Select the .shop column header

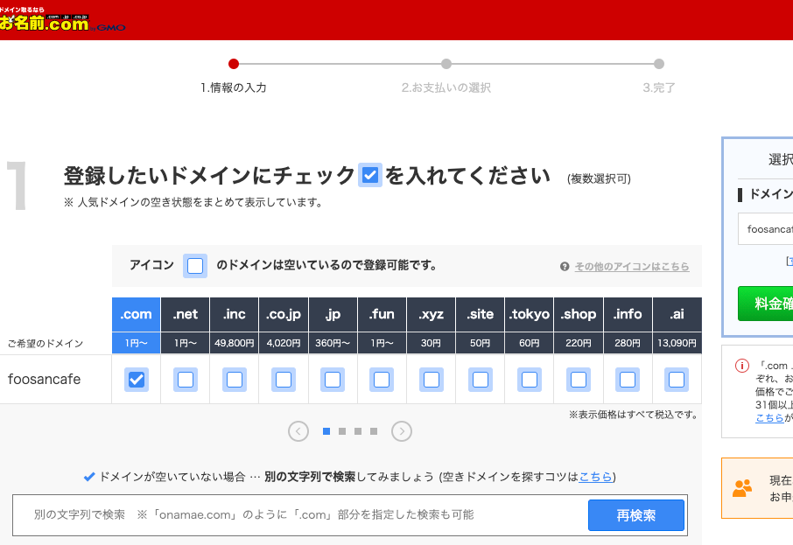pos(578,314)
